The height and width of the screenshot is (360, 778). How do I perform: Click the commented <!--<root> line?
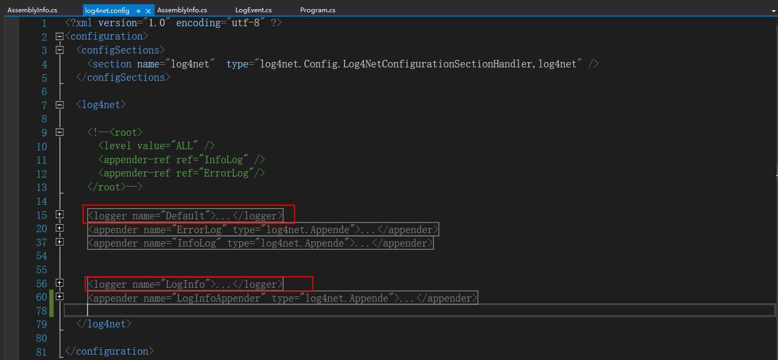coord(115,132)
